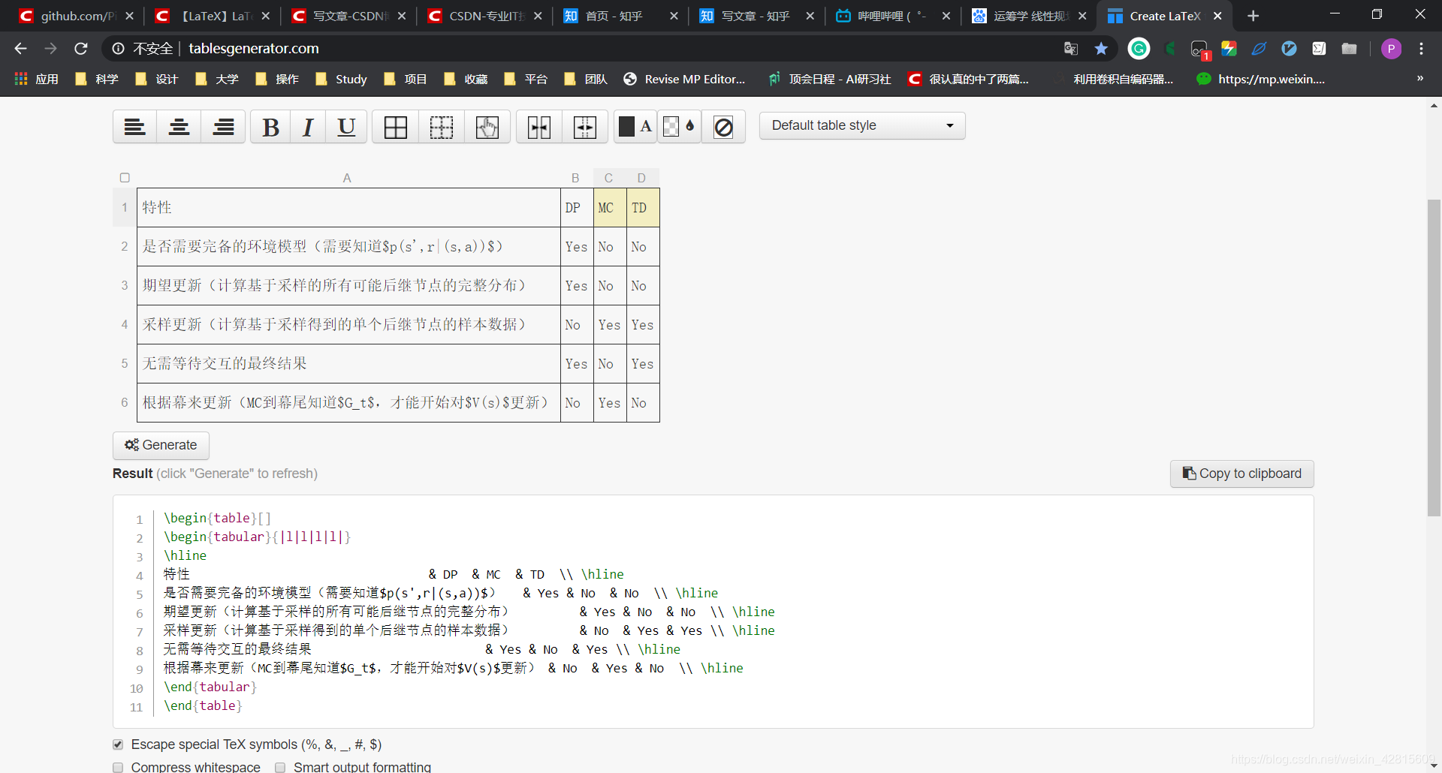Toggle Escape special TeX symbols checkbox
This screenshot has height=773, width=1442.
pos(118,744)
